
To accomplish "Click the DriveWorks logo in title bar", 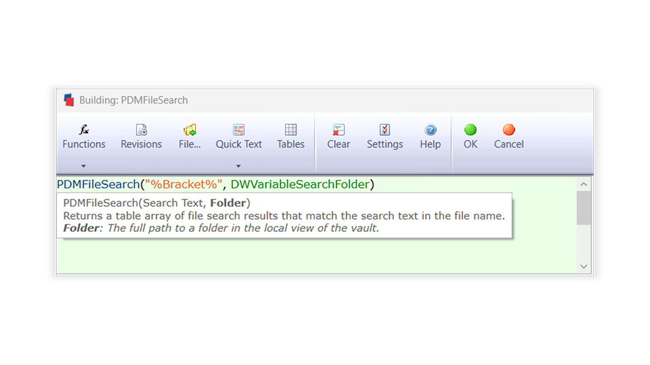I will coord(69,100).
